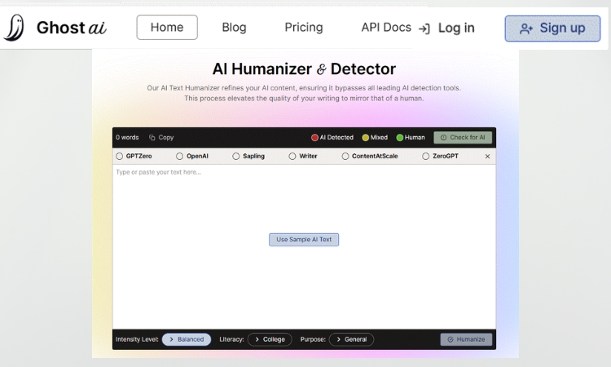Screen dimensions: 611x367
Task: Click the user-plus icon on Sign up
Action: tap(526, 29)
